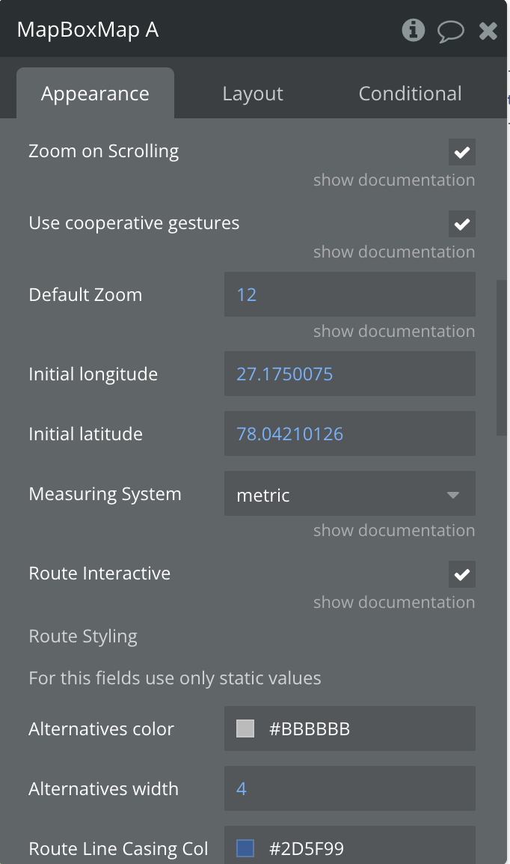This screenshot has width=510, height=864.
Task: Open the metric dropdown field
Action: click(x=350, y=493)
